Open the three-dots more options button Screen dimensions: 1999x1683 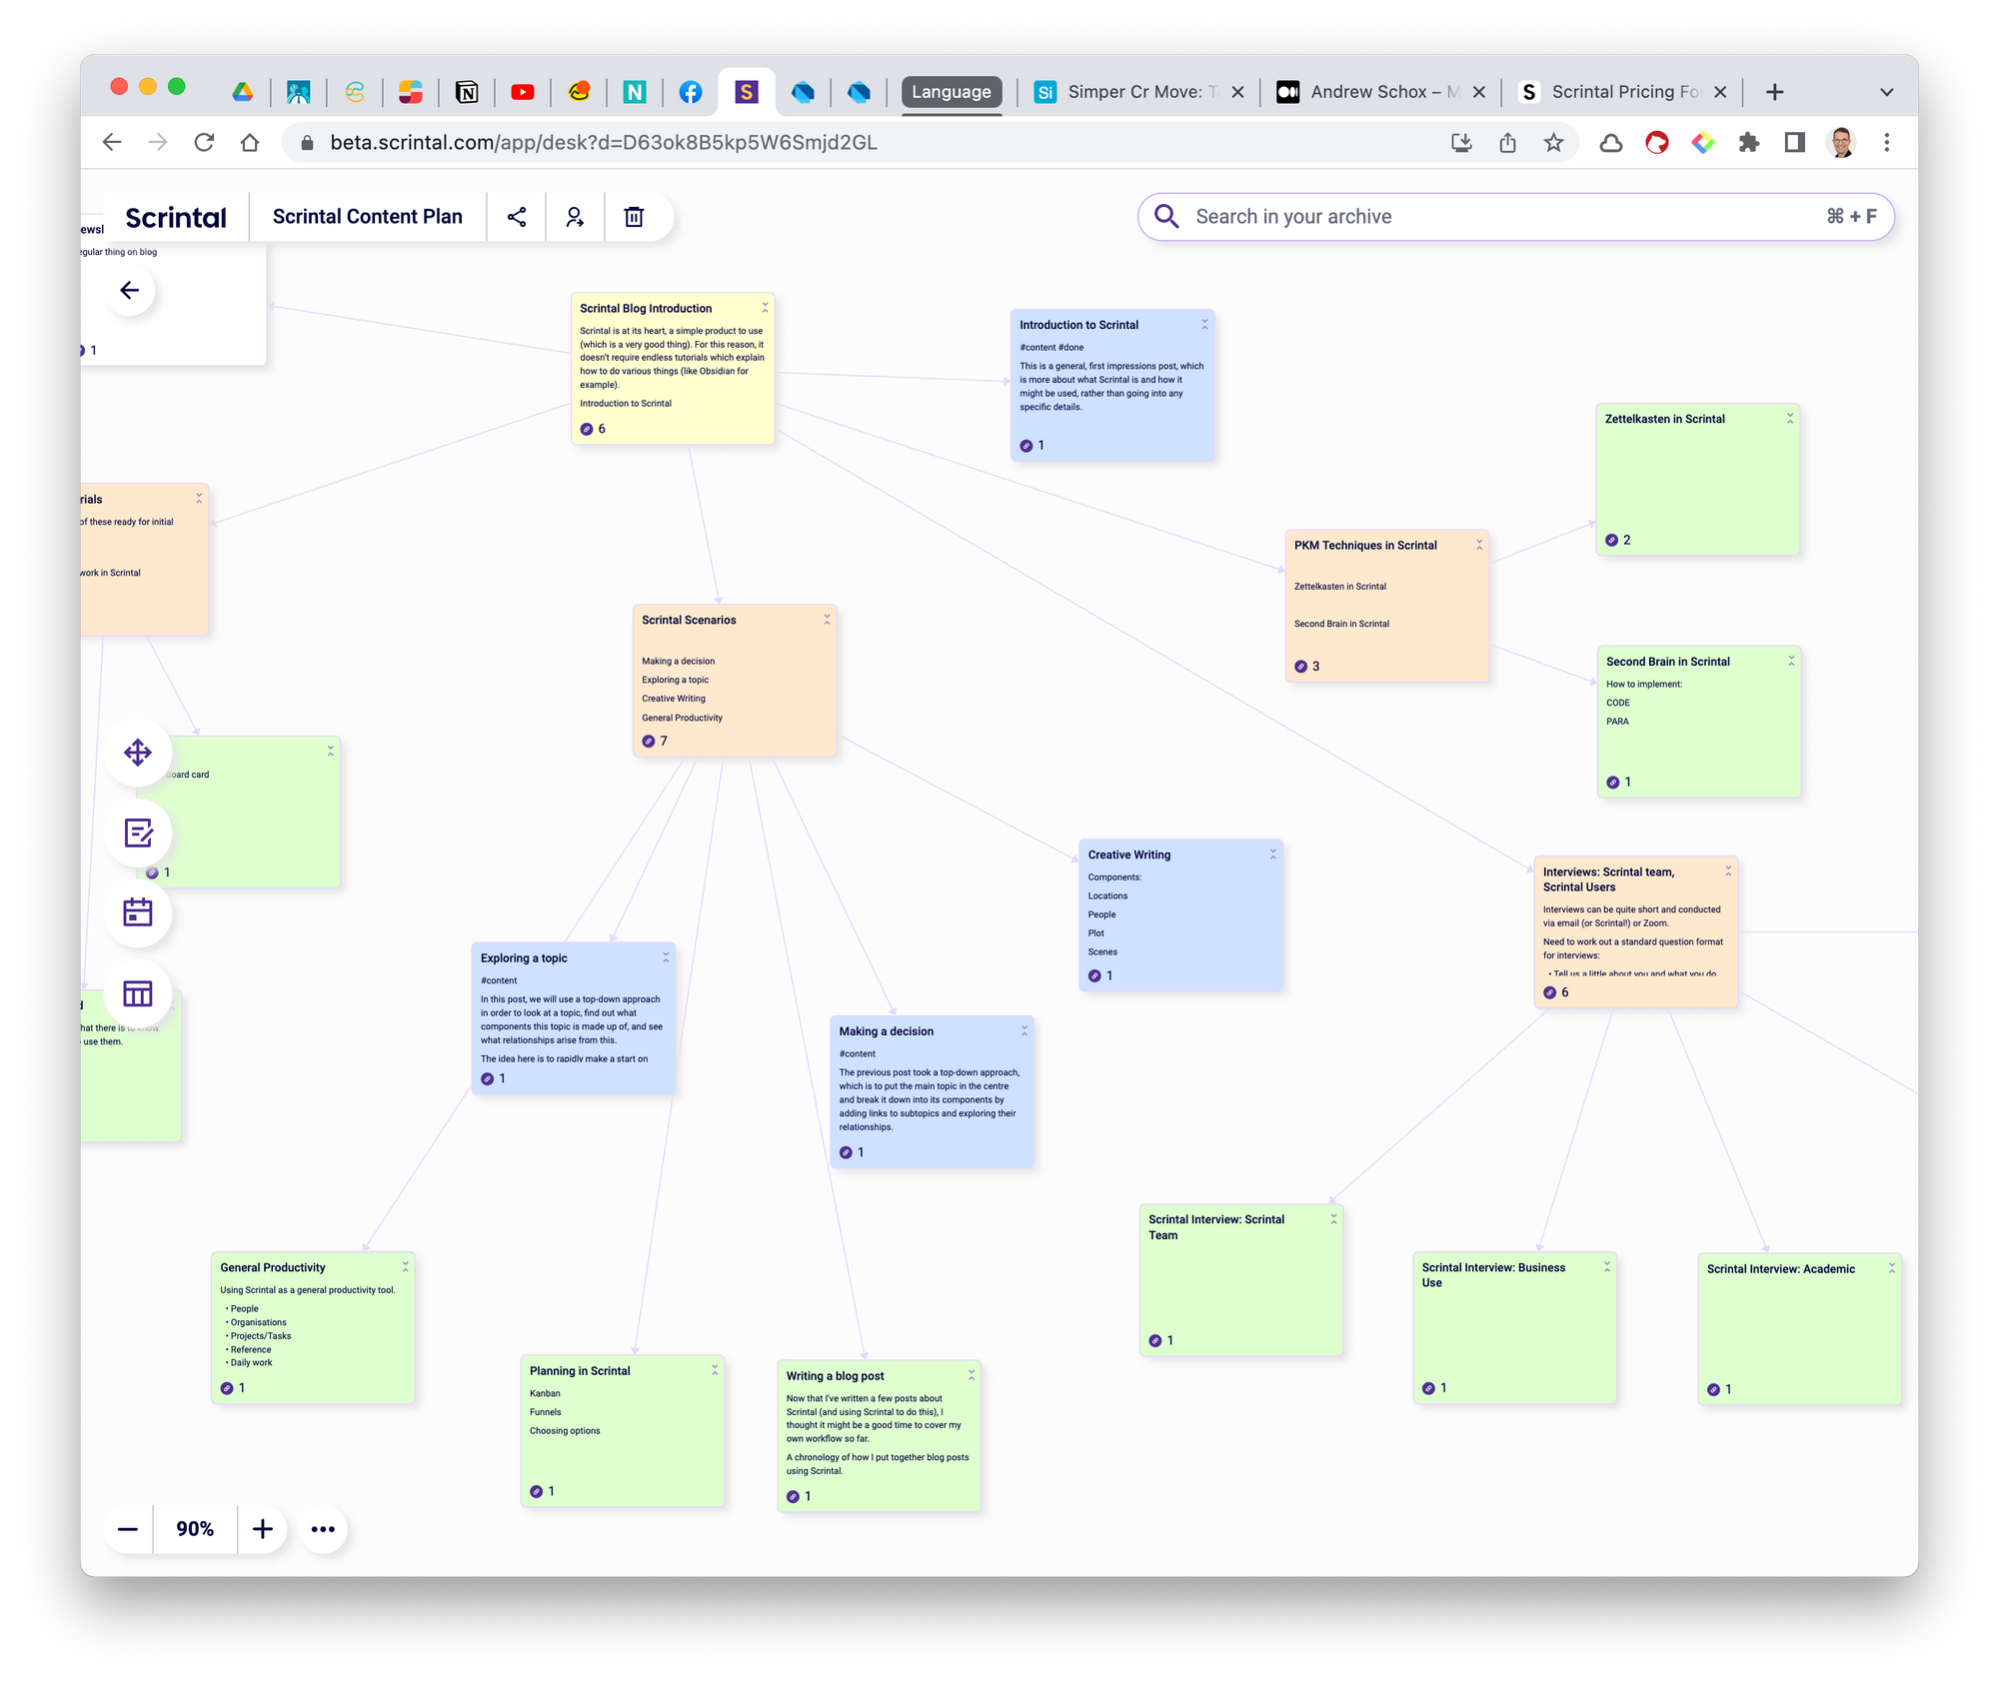click(323, 1529)
